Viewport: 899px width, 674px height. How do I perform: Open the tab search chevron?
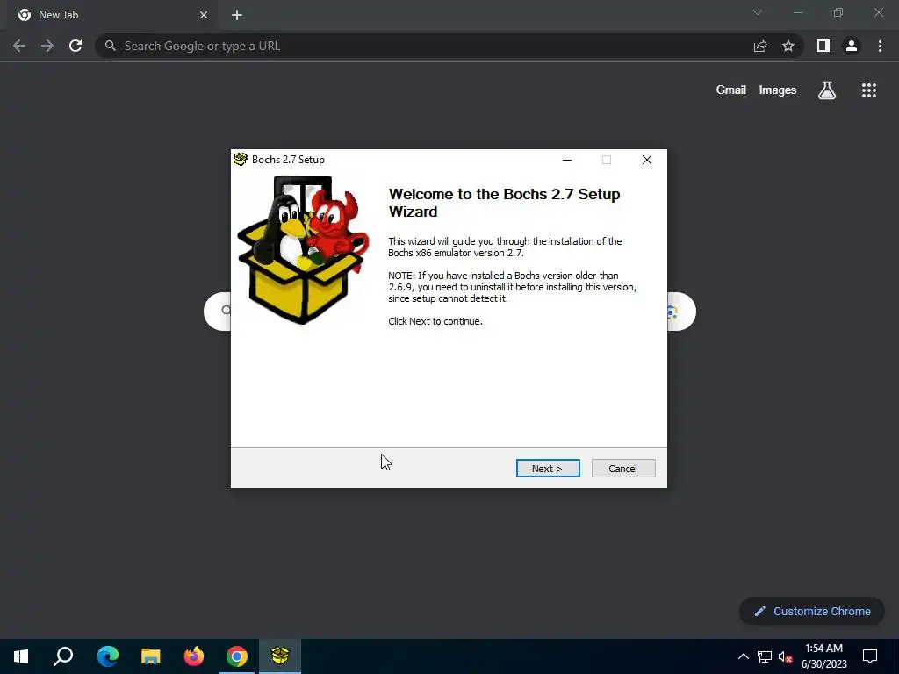[758, 12]
